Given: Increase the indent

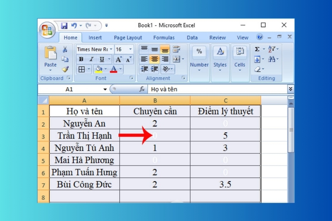Looking at the screenshot, I should [155, 69].
